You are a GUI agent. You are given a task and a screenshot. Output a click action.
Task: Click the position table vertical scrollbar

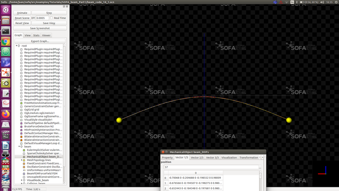(260, 181)
